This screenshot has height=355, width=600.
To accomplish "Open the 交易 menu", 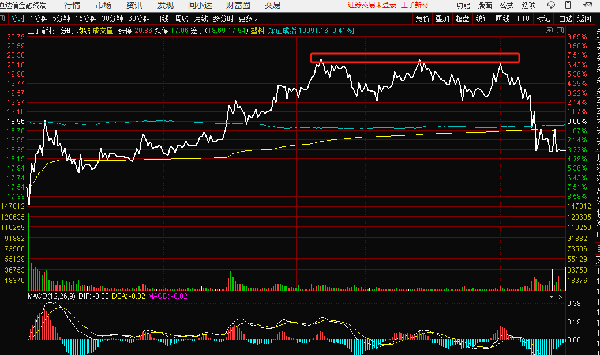I will (x=272, y=5).
